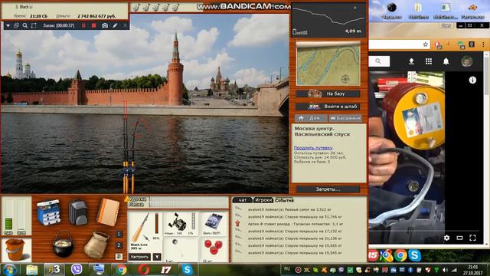Switch to the Багажник tab
The image size is (490, 276).
345,118
